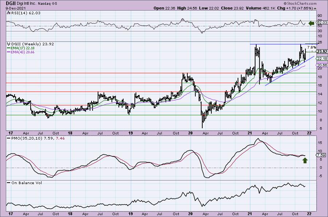328x217 pixels.
Task: Click the EMA(17) 22.18 legend entry
Action: pyautogui.click(x=20, y=48)
